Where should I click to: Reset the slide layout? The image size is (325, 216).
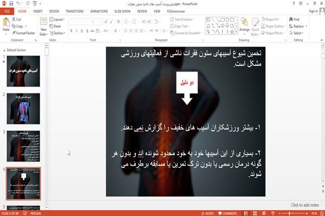click(x=55, y=27)
